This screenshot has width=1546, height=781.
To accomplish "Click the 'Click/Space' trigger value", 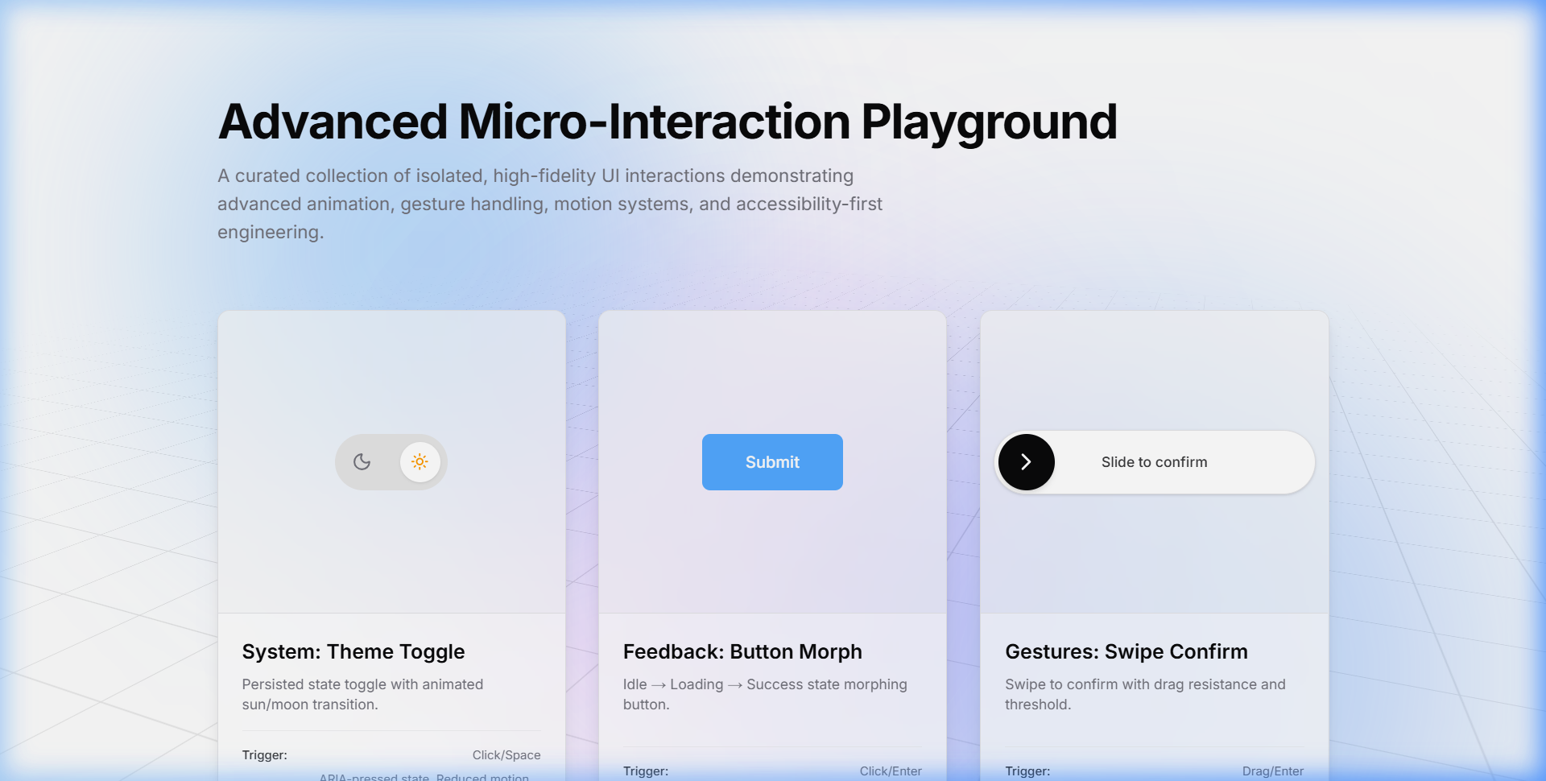I will click(x=506, y=755).
